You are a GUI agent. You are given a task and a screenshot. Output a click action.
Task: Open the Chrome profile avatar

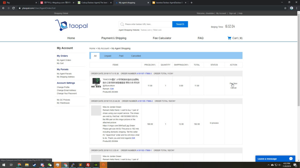click(x=292, y=8)
